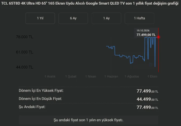
Task: Click the 1 Aralık axis label
Action: coord(50,77)
